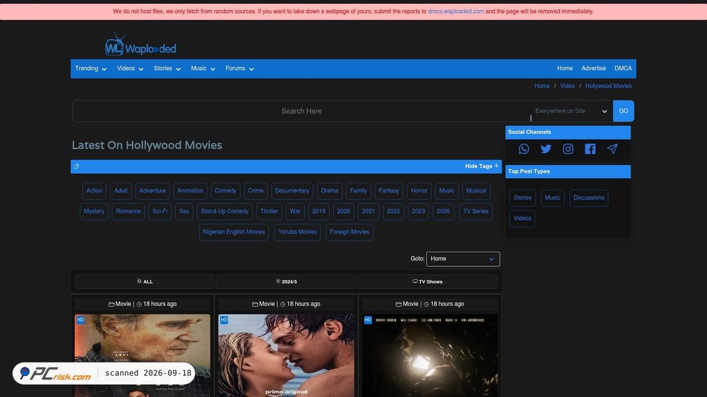Open Advertise in the top navigation

[593, 69]
